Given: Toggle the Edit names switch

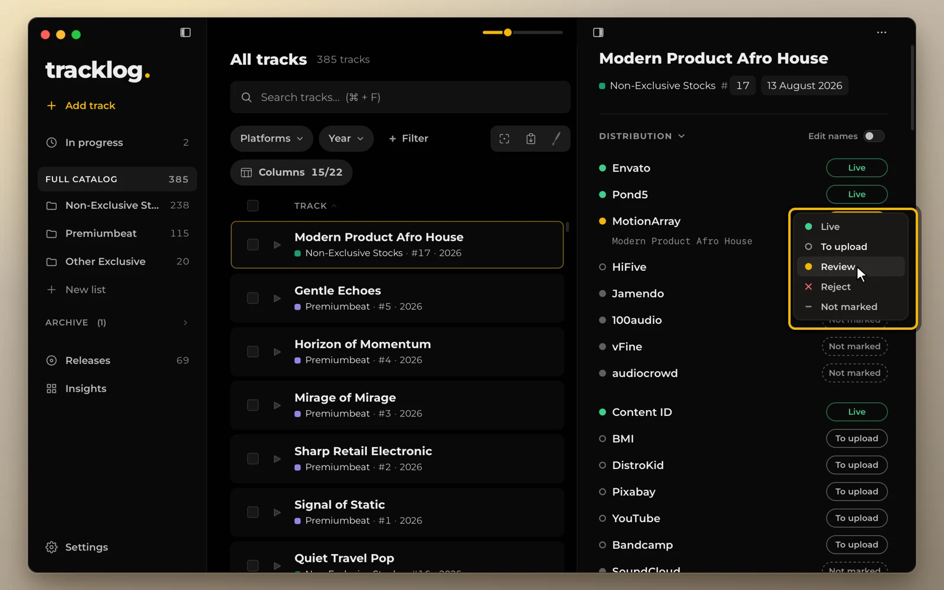Looking at the screenshot, I should click(x=874, y=136).
